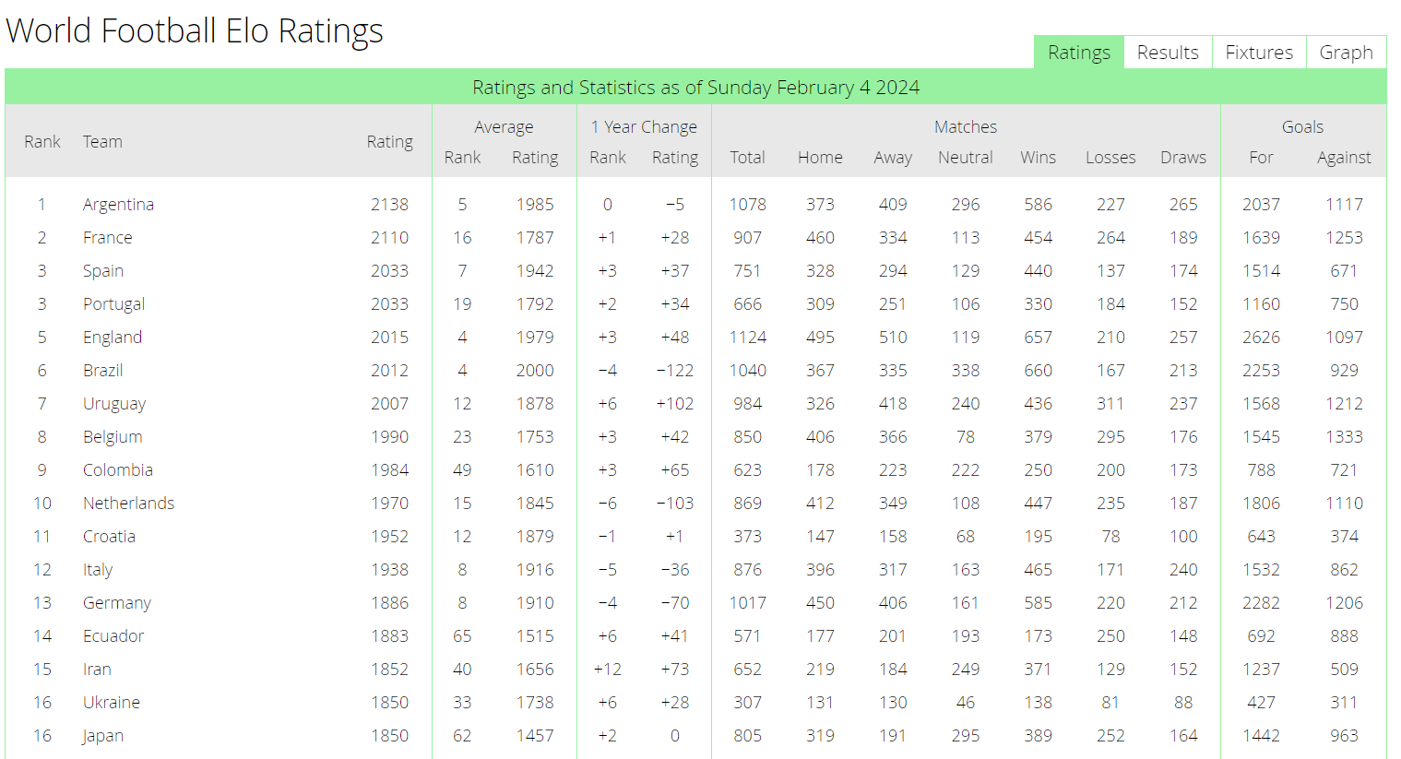Viewport: 1401px width, 759px height.
Task: Open Germany's team link
Action: [117, 603]
